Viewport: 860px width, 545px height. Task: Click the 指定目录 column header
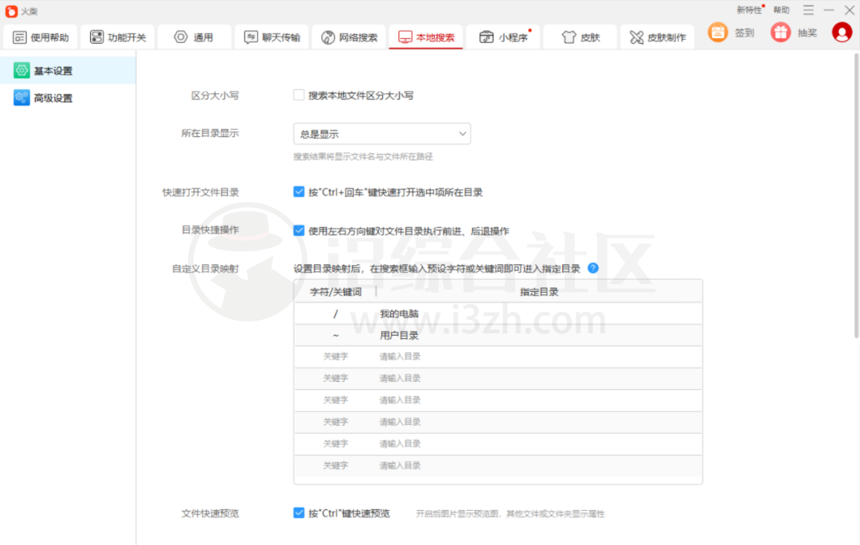coord(539,292)
